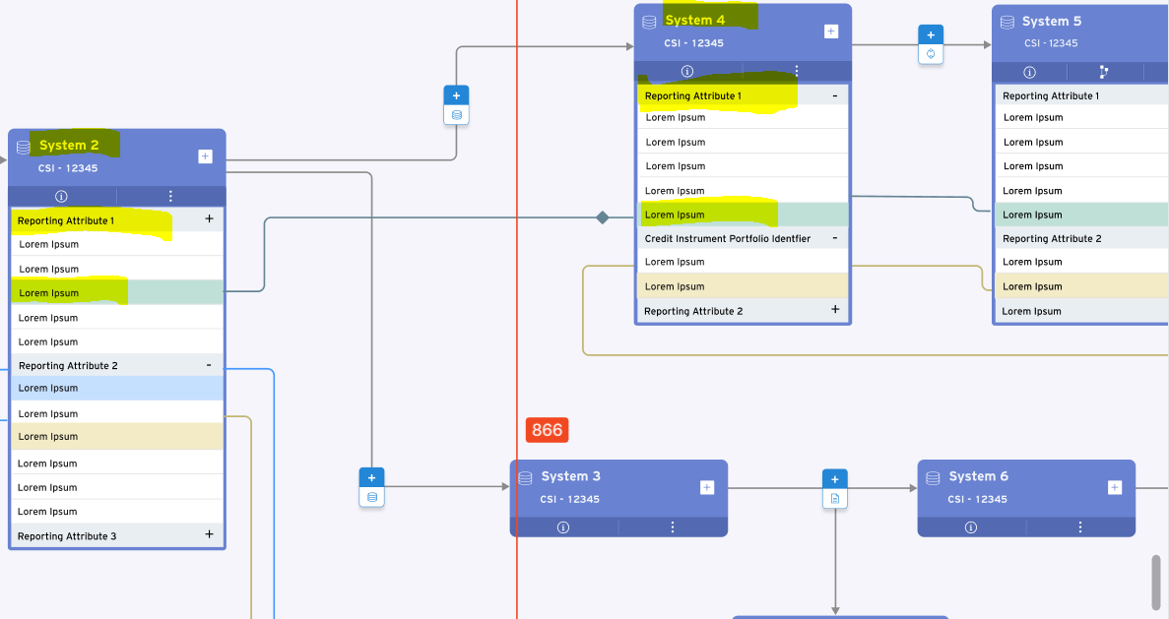Expand Reporting Attribute 3 in System 2
This screenshot has width=1169, height=619.
(208, 535)
